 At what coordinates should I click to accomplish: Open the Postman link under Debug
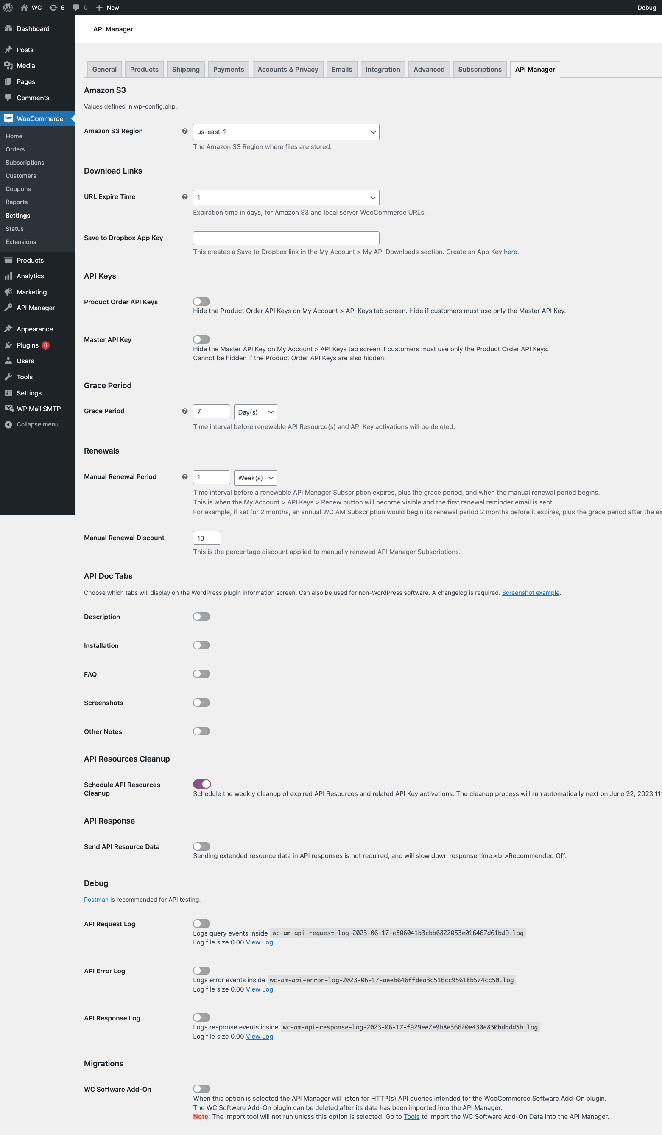[x=96, y=899]
